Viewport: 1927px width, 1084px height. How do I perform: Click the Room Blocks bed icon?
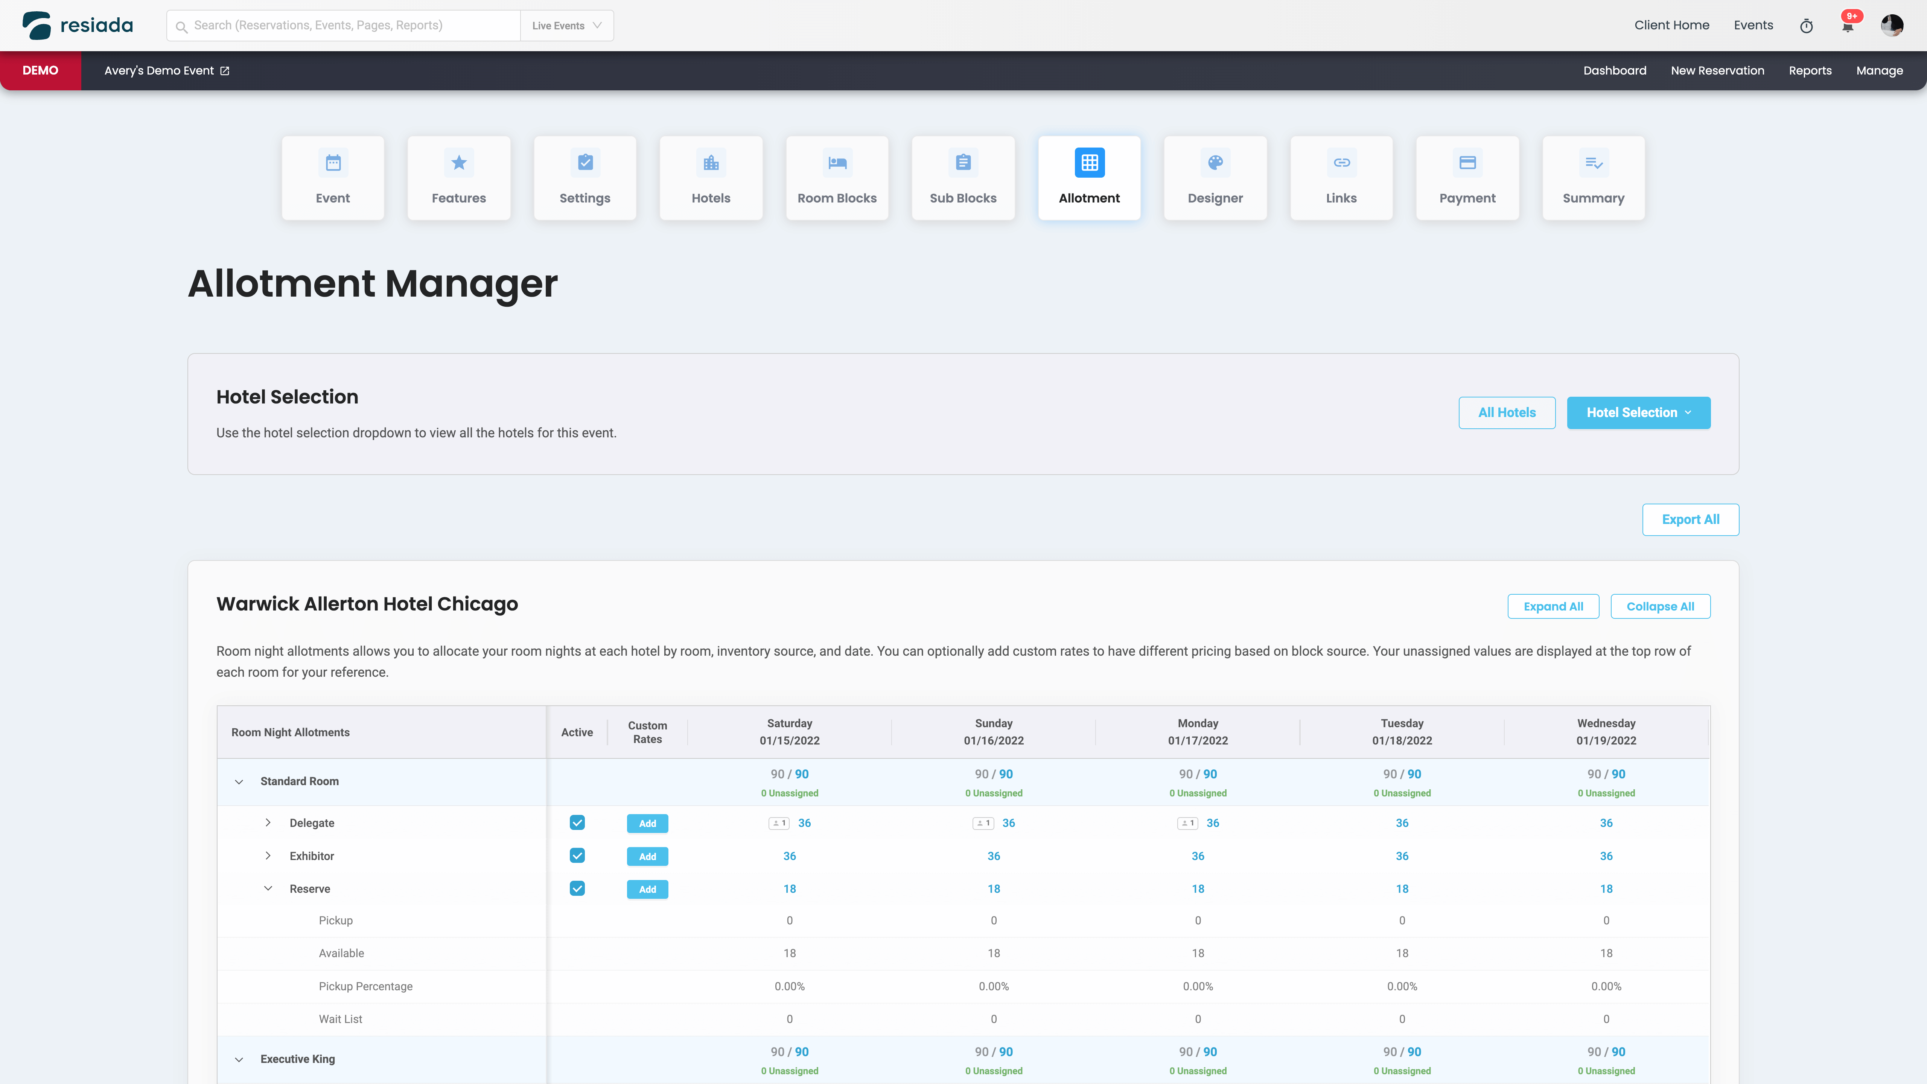click(x=836, y=162)
